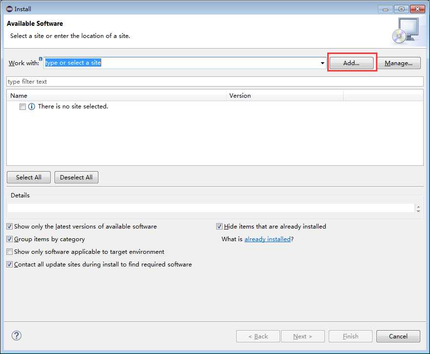
Task: Toggle 'Contact all update sites during install'
Action: click(10, 264)
